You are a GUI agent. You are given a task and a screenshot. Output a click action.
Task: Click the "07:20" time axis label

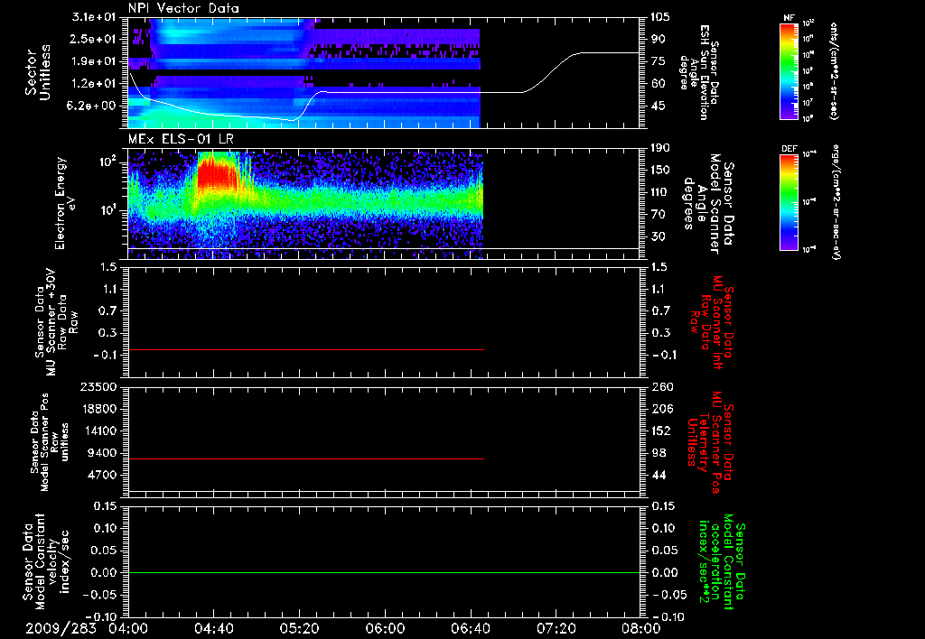[556, 628]
